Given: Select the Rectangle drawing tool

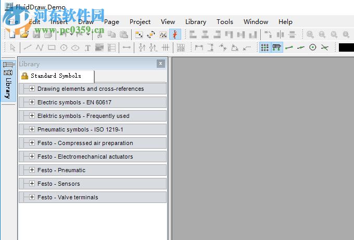Looking at the screenshot, I should click(52, 47).
